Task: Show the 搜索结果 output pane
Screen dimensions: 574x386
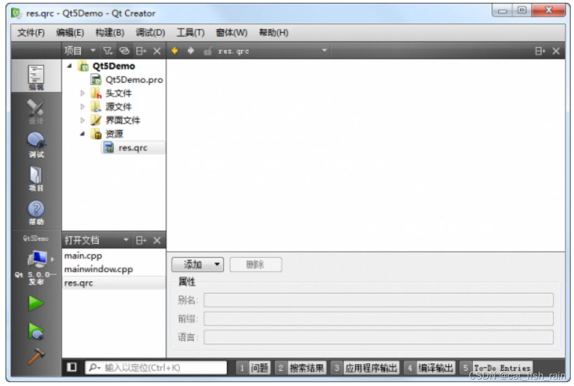Action: click(x=301, y=368)
